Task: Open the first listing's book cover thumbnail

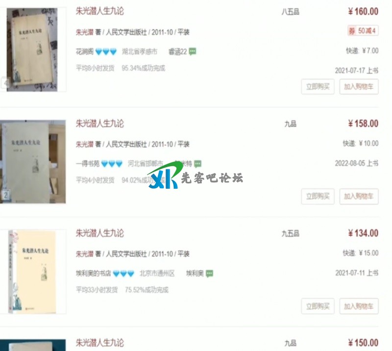Action: tap(32, 50)
